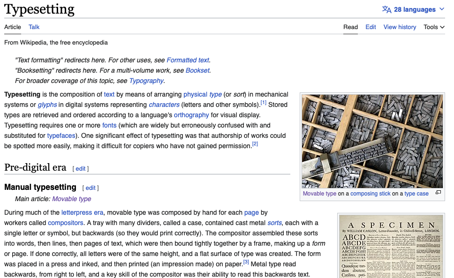Follow the letterpress era link

click(82, 213)
